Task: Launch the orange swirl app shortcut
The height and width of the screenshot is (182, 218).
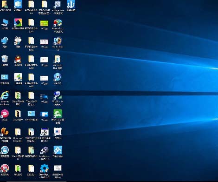Action: point(5,132)
